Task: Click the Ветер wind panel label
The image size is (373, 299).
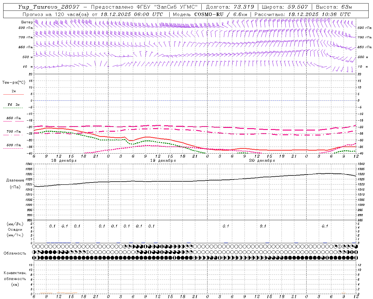Action: [27, 22]
